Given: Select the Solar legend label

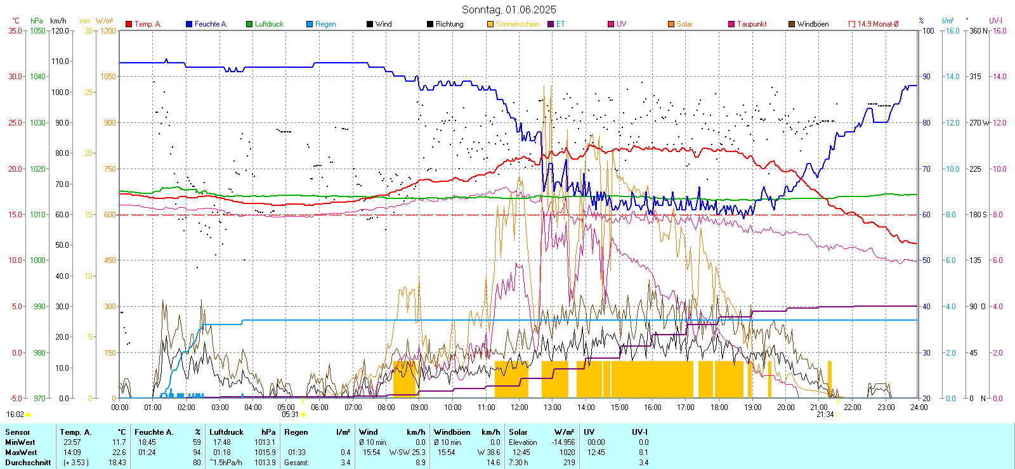Looking at the screenshot, I should pos(684,24).
